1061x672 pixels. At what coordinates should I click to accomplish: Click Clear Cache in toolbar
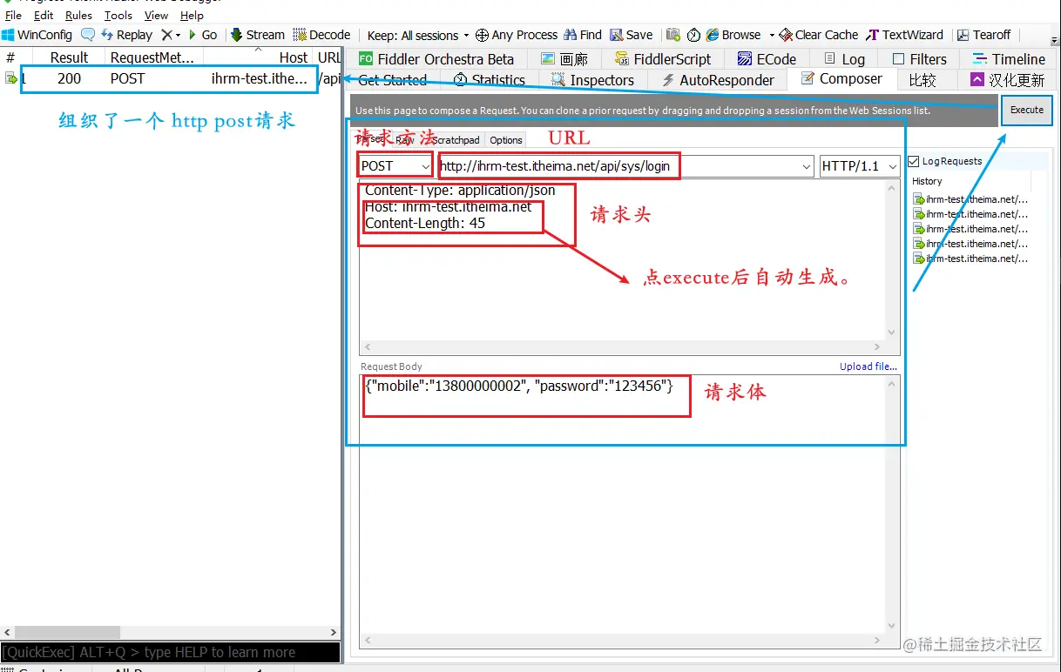pyautogui.click(x=819, y=35)
